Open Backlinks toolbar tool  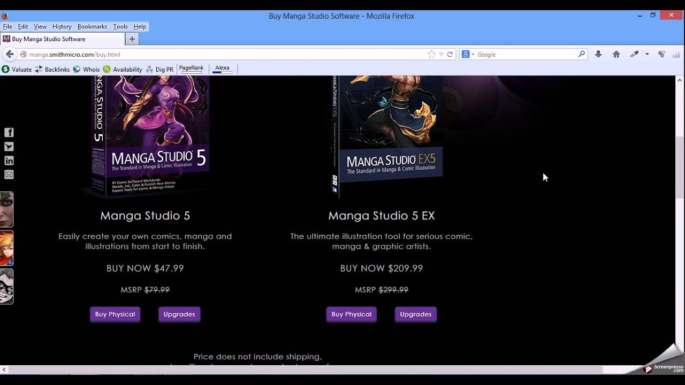pyautogui.click(x=52, y=69)
